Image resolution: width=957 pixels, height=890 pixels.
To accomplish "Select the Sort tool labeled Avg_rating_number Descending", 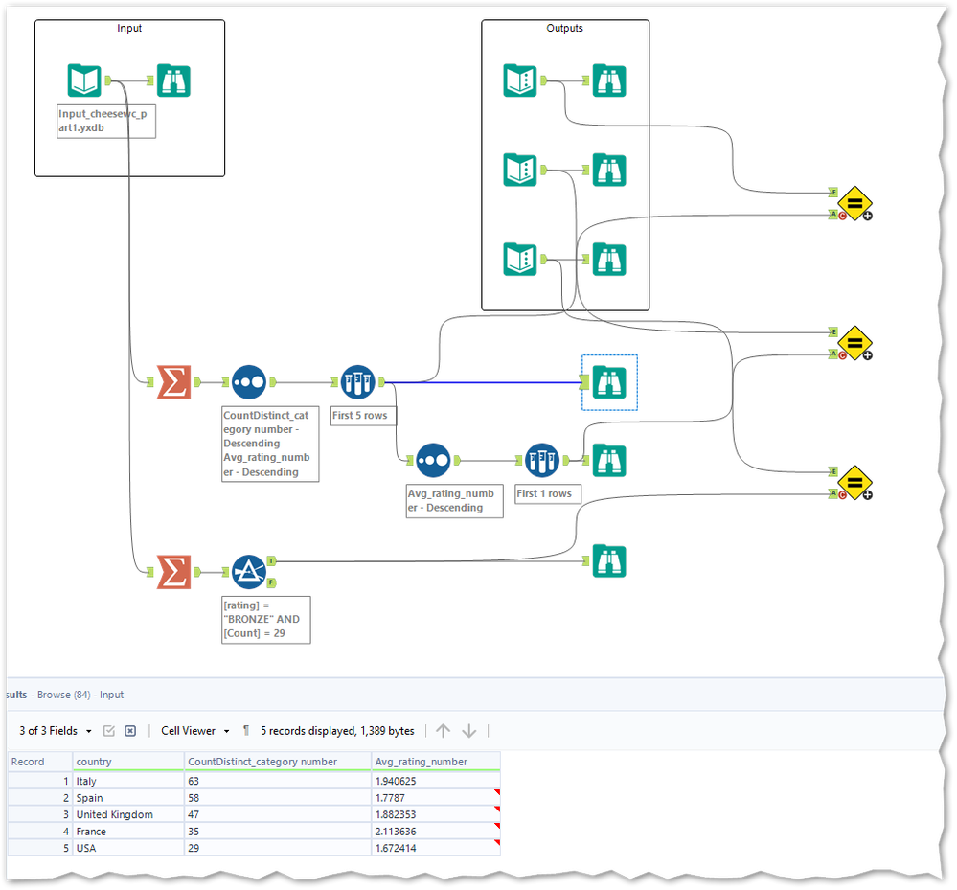I will pos(433,460).
